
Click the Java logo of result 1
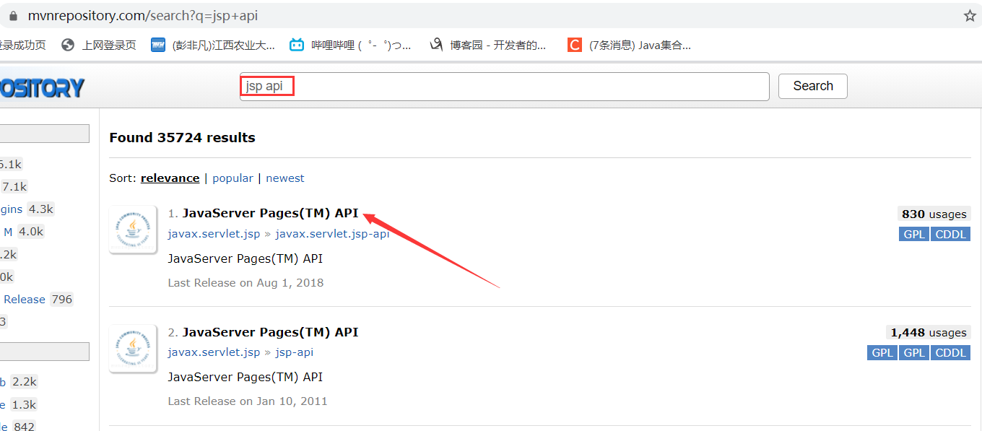(132, 230)
